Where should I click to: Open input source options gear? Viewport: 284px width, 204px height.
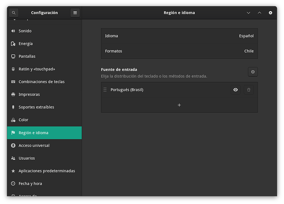pos(253,72)
